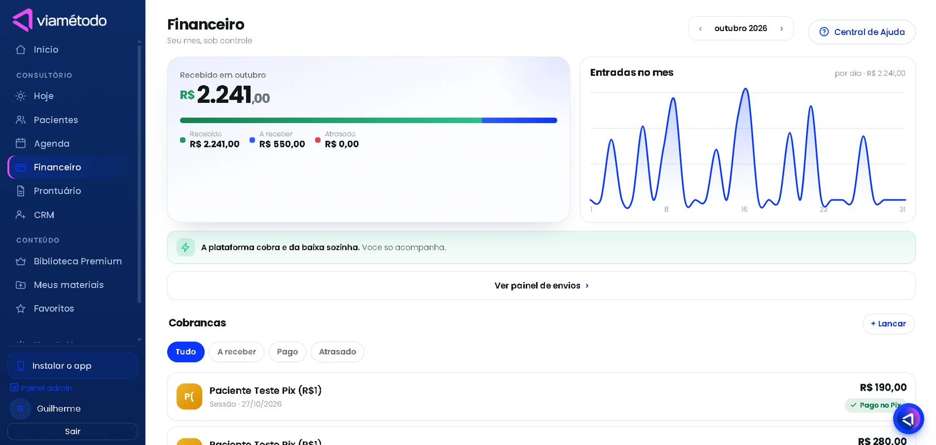Click the chevron beside Ver painel de envios
This screenshot has height=445, width=936.
click(x=587, y=286)
